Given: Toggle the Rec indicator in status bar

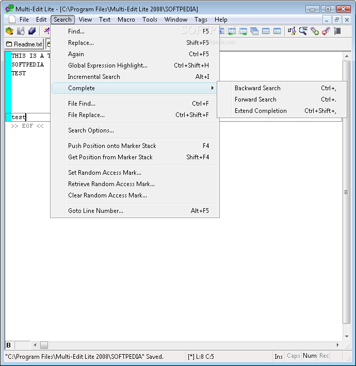Looking at the screenshot, I should tap(324, 356).
